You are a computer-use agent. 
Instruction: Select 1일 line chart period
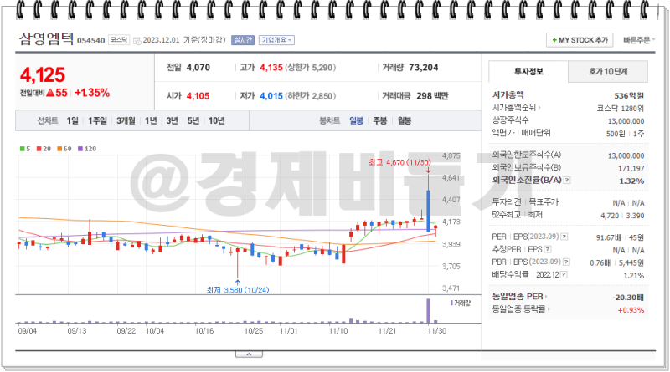72,121
